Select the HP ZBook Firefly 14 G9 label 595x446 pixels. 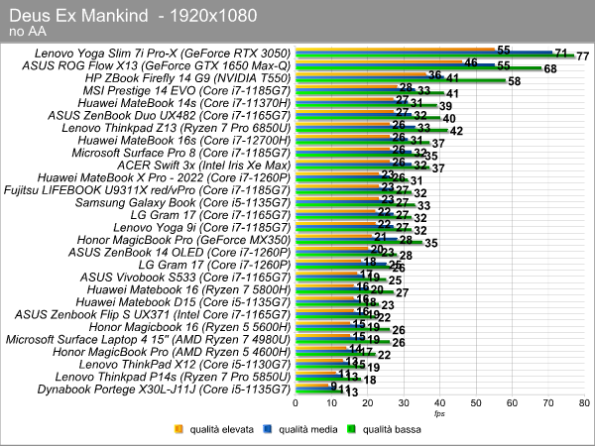[x=187, y=78]
